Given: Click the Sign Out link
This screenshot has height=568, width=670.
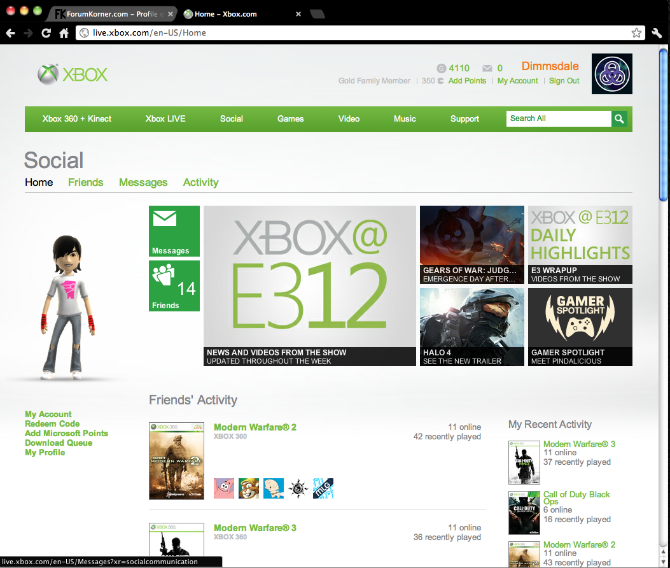Looking at the screenshot, I should pyautogui.click(x=564, y=81).
